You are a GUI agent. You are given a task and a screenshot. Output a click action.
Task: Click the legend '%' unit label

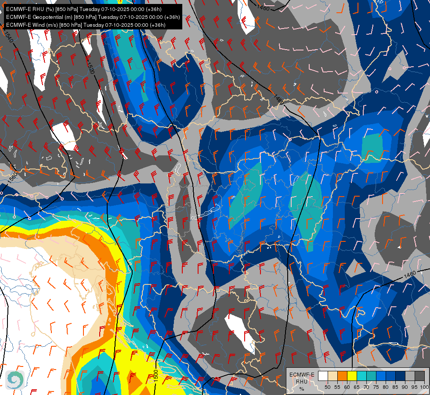click(302, 389)
